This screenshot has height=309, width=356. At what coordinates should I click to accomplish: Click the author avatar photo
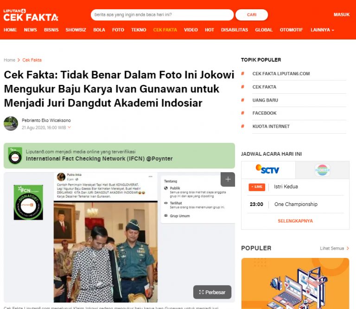[11, 123]
